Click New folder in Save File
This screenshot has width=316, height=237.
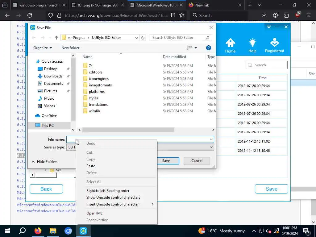(70, 48)
